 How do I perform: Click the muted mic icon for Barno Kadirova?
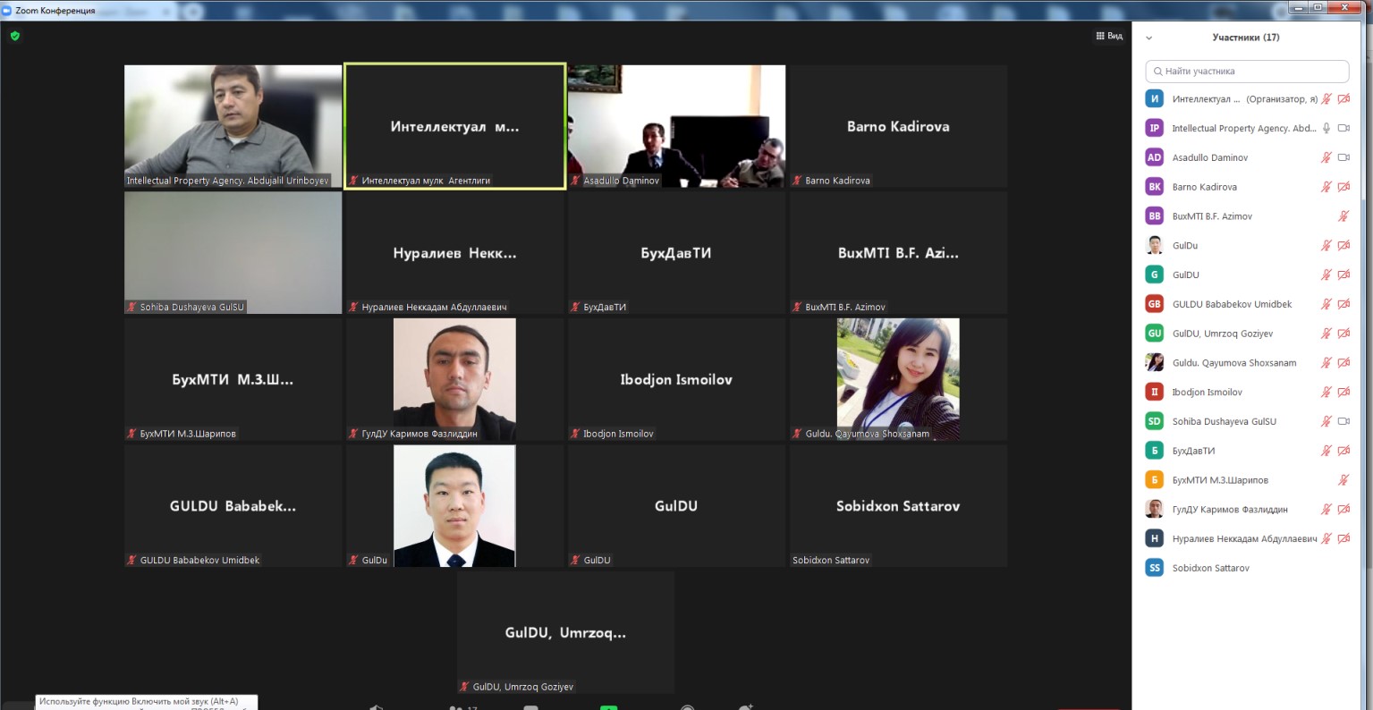(x=1326, y=187)
